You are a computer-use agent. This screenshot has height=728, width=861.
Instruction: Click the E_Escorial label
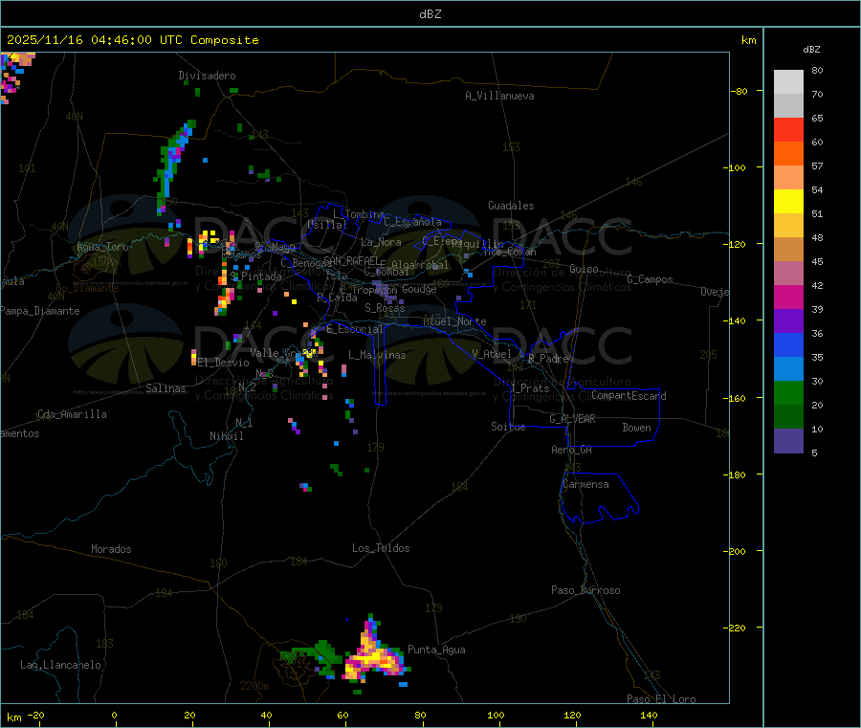pos(355,329)
